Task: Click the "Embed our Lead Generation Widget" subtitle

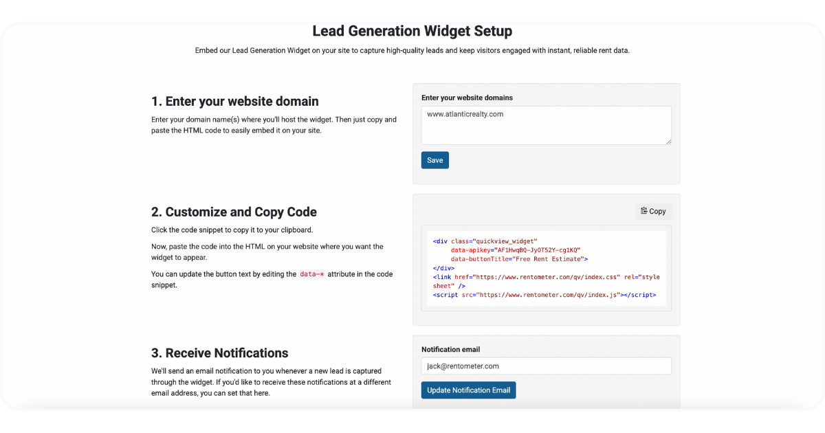Action: (x=412, y=50)
